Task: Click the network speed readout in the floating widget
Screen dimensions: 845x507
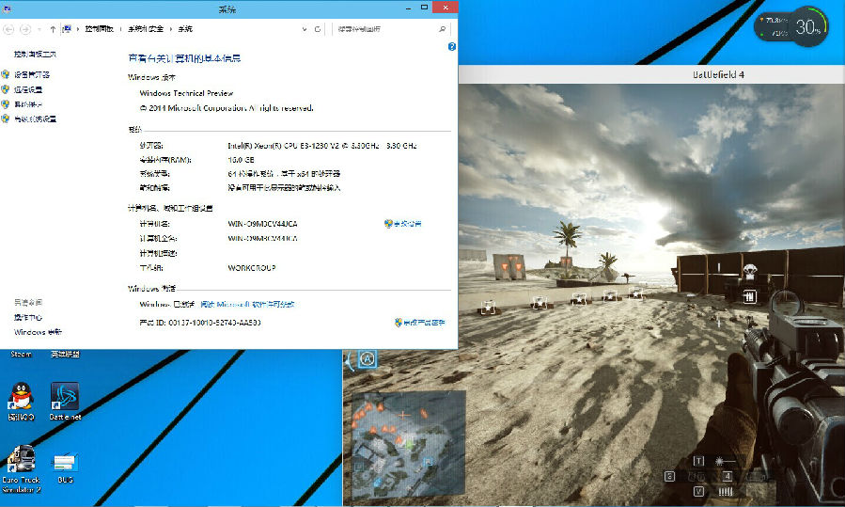Action: tap(774, 26)
